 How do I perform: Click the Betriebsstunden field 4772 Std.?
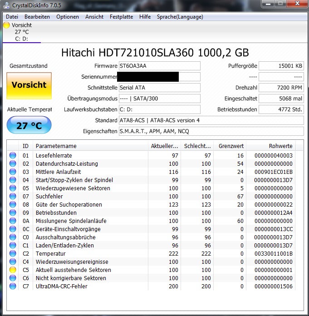(281, 109)
